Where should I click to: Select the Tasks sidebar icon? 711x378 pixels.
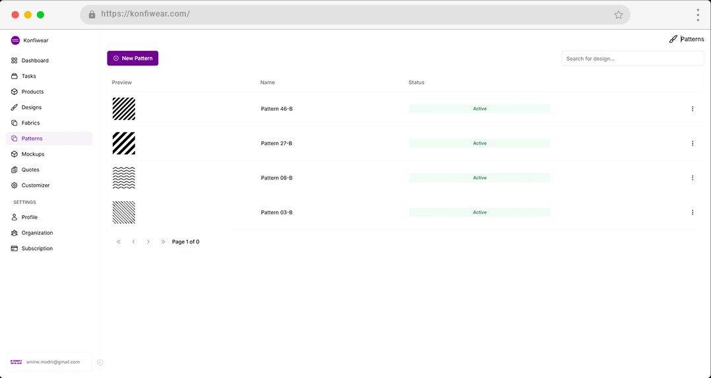pyautogui.click(x=15, y=76)
